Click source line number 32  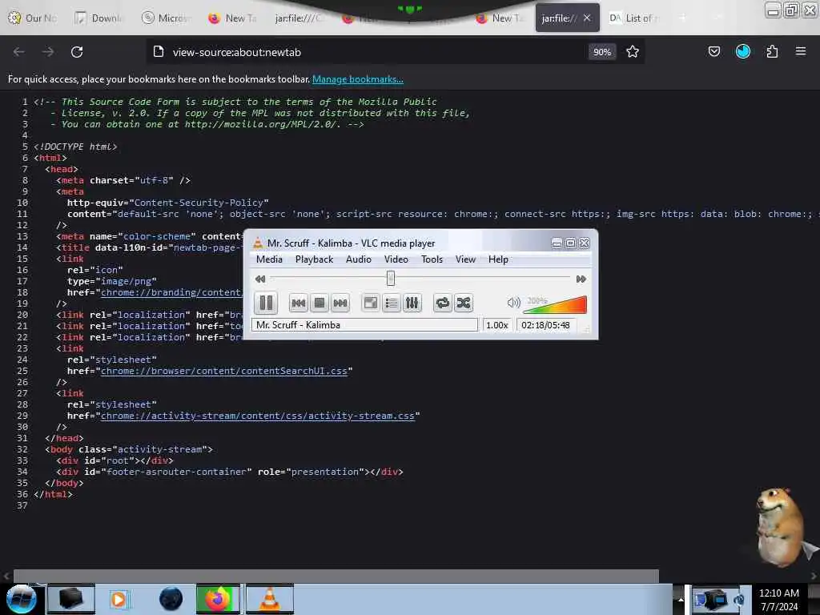pos(22,449)
